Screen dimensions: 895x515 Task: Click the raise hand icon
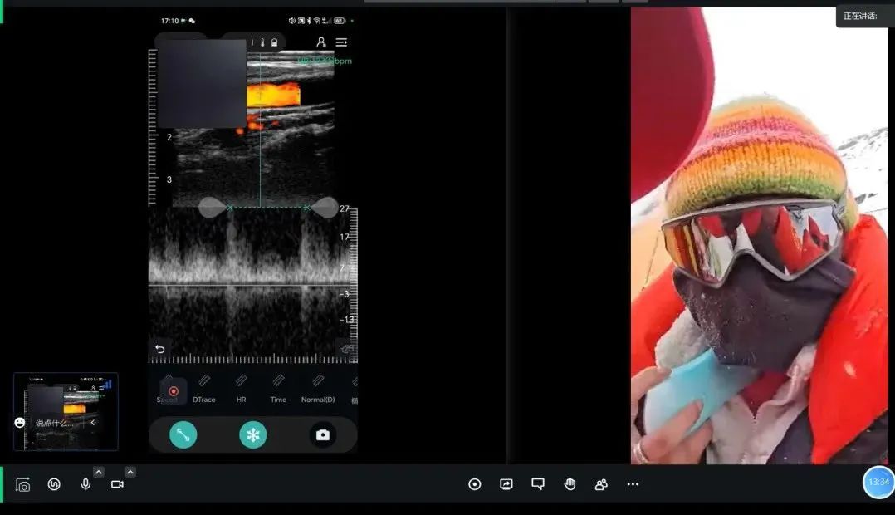pos(570,484)
